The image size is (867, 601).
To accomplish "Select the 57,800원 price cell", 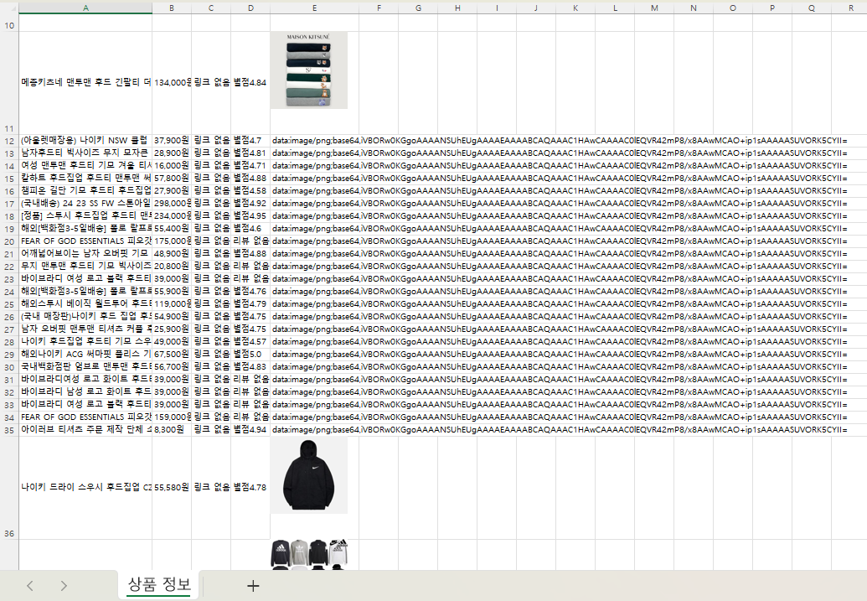I will [x=172, y=179].
